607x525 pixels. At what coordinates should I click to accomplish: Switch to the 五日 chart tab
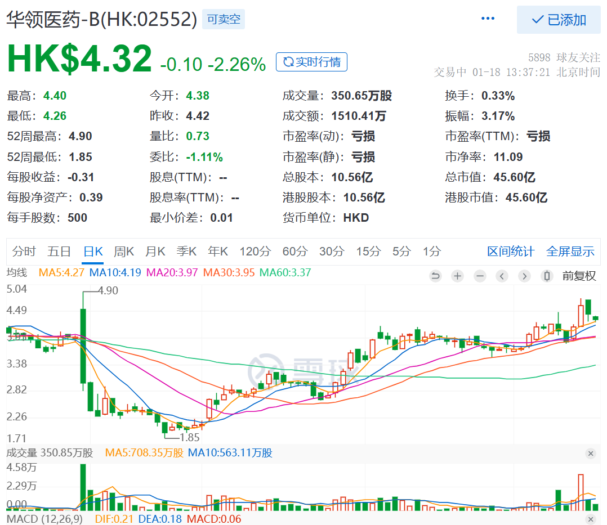[x=59, y=252]
